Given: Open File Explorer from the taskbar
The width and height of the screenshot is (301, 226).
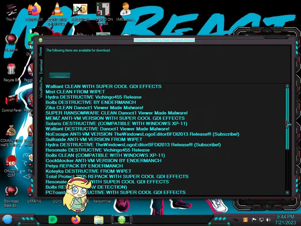Looking at the screenshot, I should click(99, 220).
